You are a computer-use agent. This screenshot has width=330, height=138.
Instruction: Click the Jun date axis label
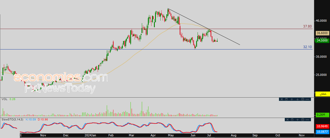[193, 136]
